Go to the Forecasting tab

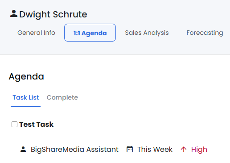pos(205,33)
